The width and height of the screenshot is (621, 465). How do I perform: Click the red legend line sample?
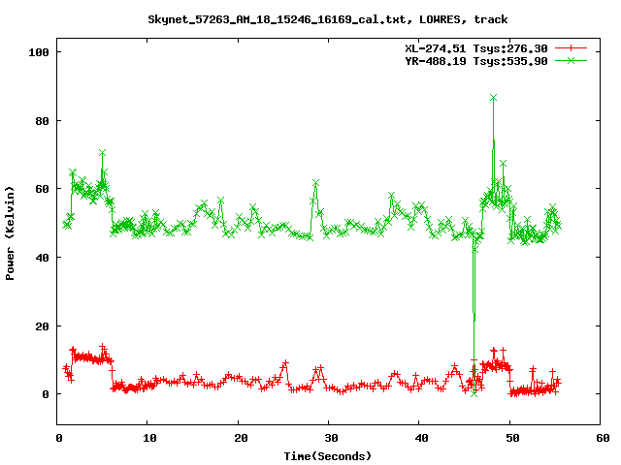coord(571,48)
